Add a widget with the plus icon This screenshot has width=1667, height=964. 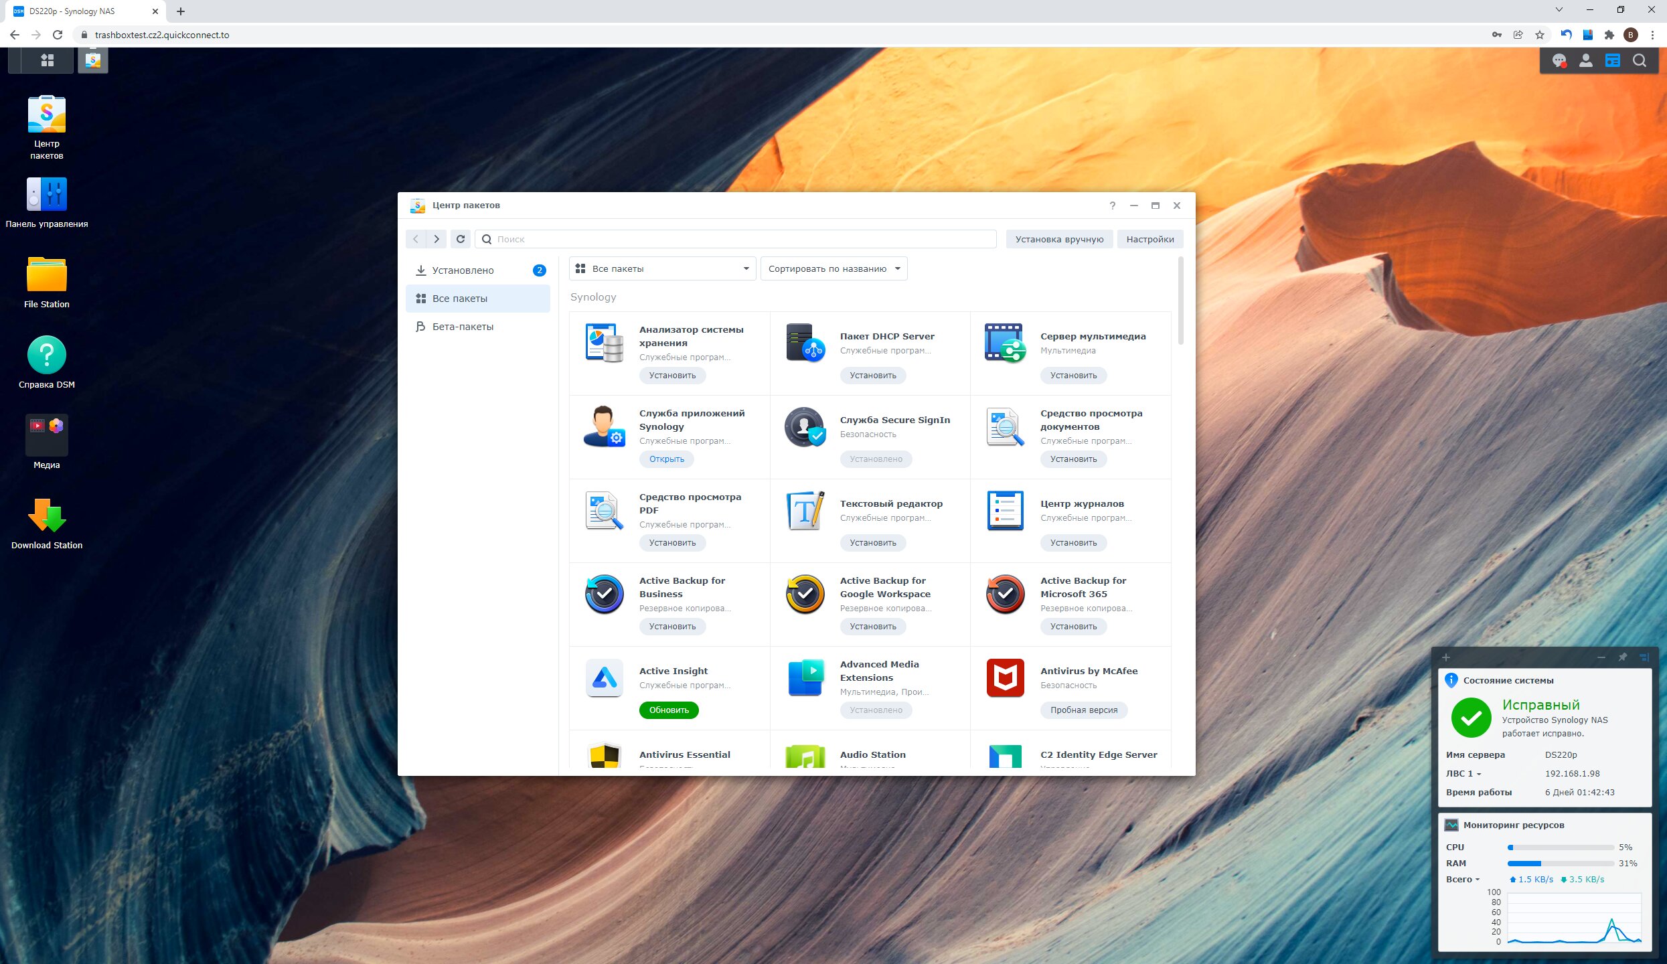1446,657
